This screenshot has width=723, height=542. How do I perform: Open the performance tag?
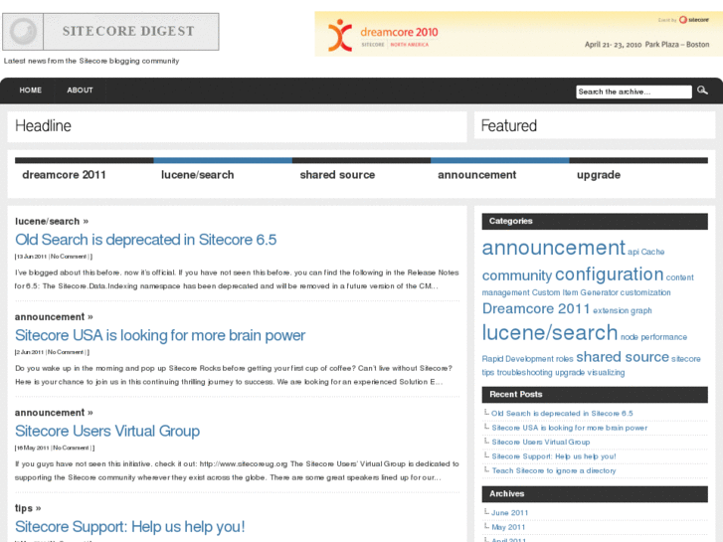click(663, 337)
